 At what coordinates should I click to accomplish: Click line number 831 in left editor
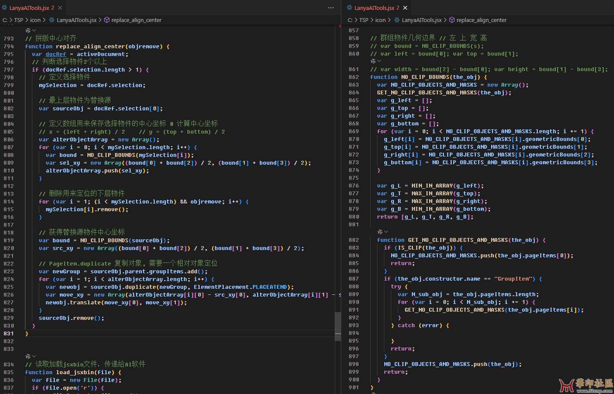click(9, 333)
